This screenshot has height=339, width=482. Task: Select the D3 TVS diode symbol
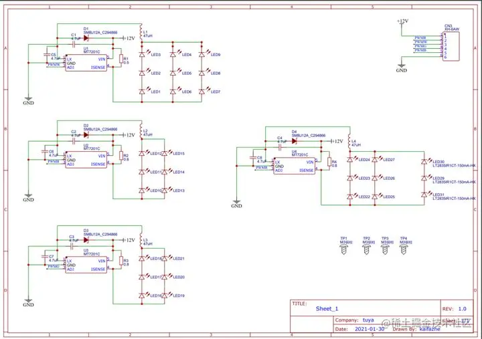(86, 240)
